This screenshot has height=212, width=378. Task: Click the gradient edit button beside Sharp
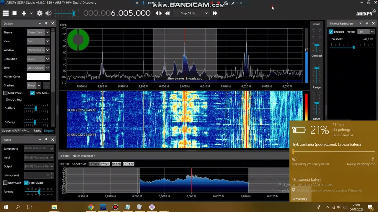point(46,85)
